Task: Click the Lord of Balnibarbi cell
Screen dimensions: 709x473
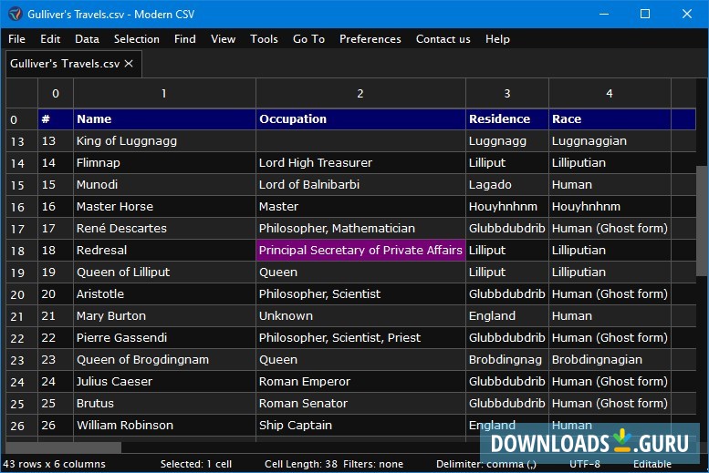Action: (x=360, y=185)
